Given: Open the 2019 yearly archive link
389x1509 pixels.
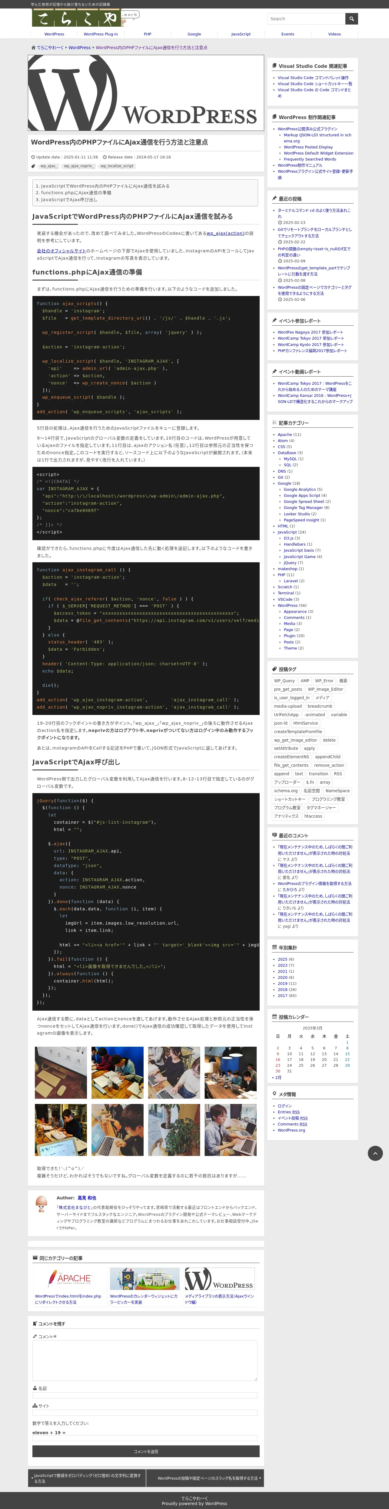Looking at the screenshot, I should [282, 984].
